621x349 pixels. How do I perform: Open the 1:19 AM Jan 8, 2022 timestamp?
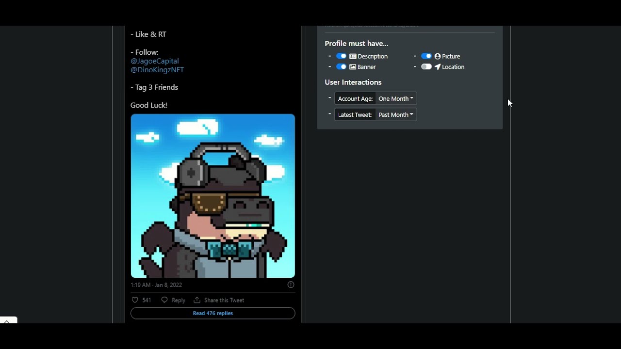pos(156,285)
